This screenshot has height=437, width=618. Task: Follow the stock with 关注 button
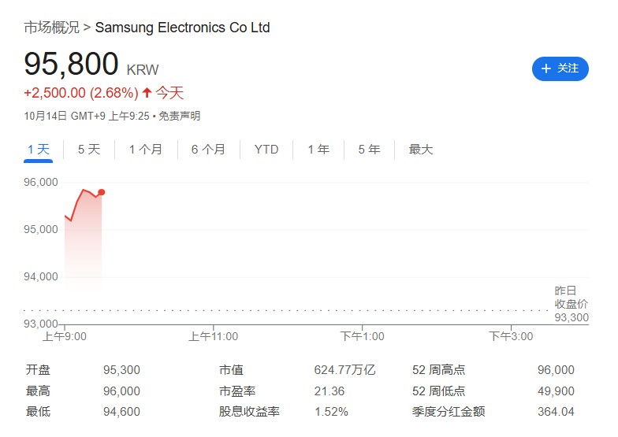click(560, 69)
